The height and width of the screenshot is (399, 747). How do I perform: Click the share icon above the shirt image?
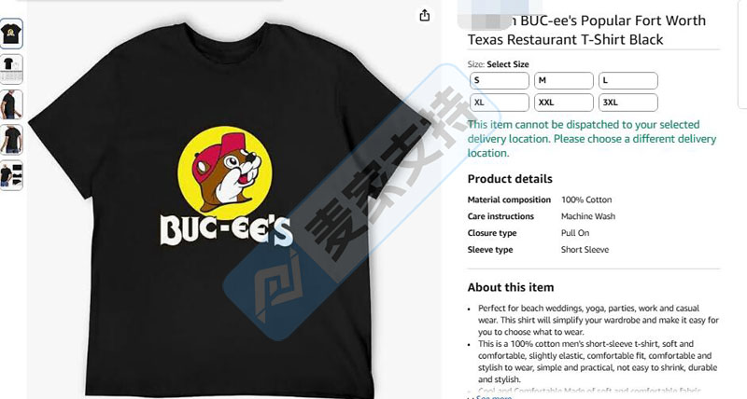[x=425, y=16]
